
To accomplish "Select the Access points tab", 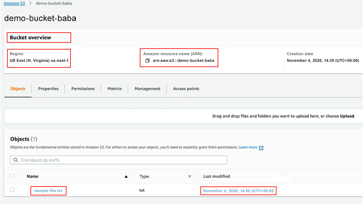I will coord(186,89).
